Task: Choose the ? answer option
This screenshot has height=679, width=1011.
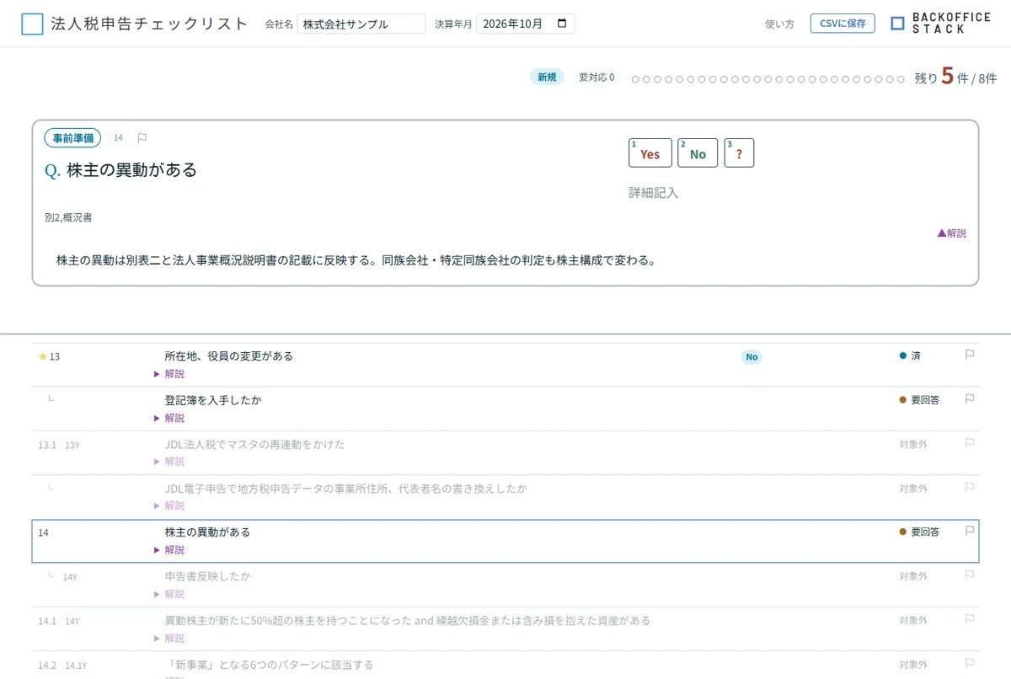Action: point(739,153)
